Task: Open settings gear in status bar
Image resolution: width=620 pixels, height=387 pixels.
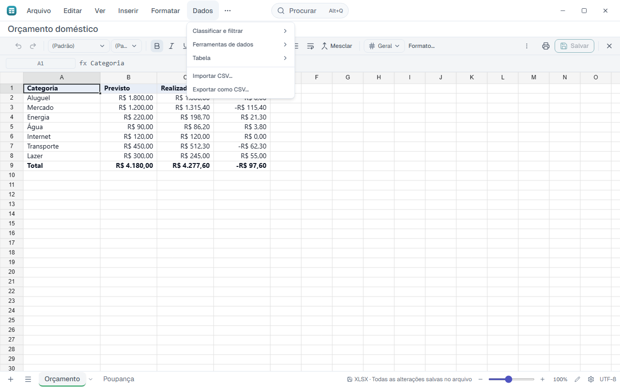Action: pyautogui.click(x=591, y=379)
